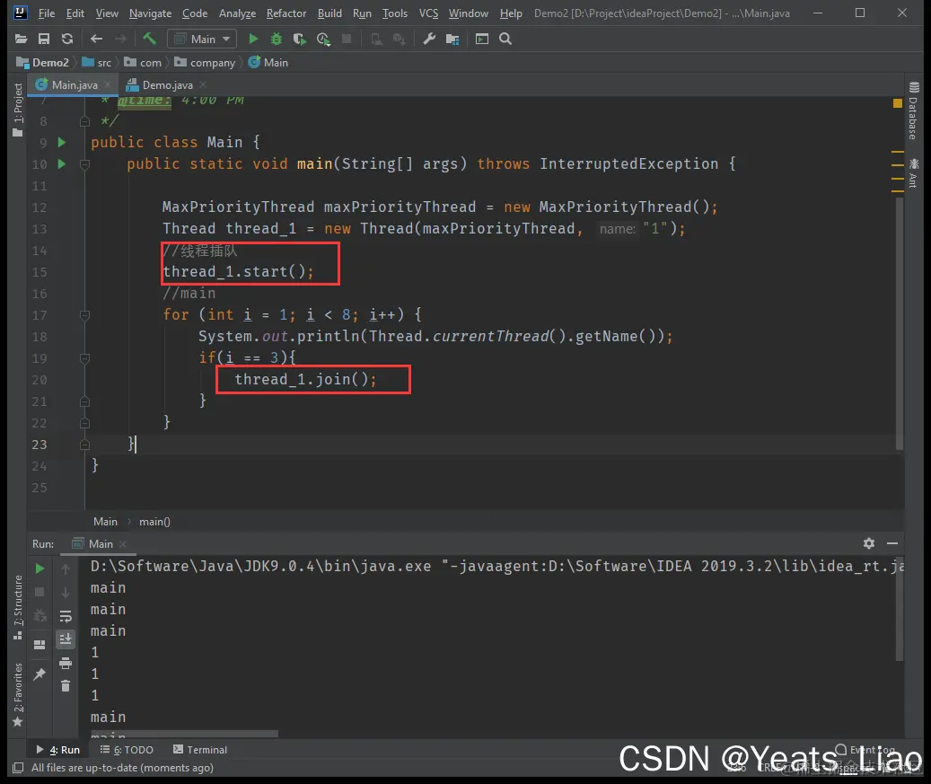Click fold end marker at line 21

[x=85, y=401]
